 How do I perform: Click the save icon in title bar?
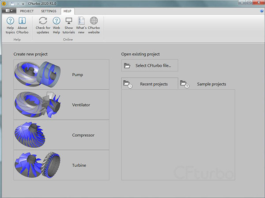12,4
